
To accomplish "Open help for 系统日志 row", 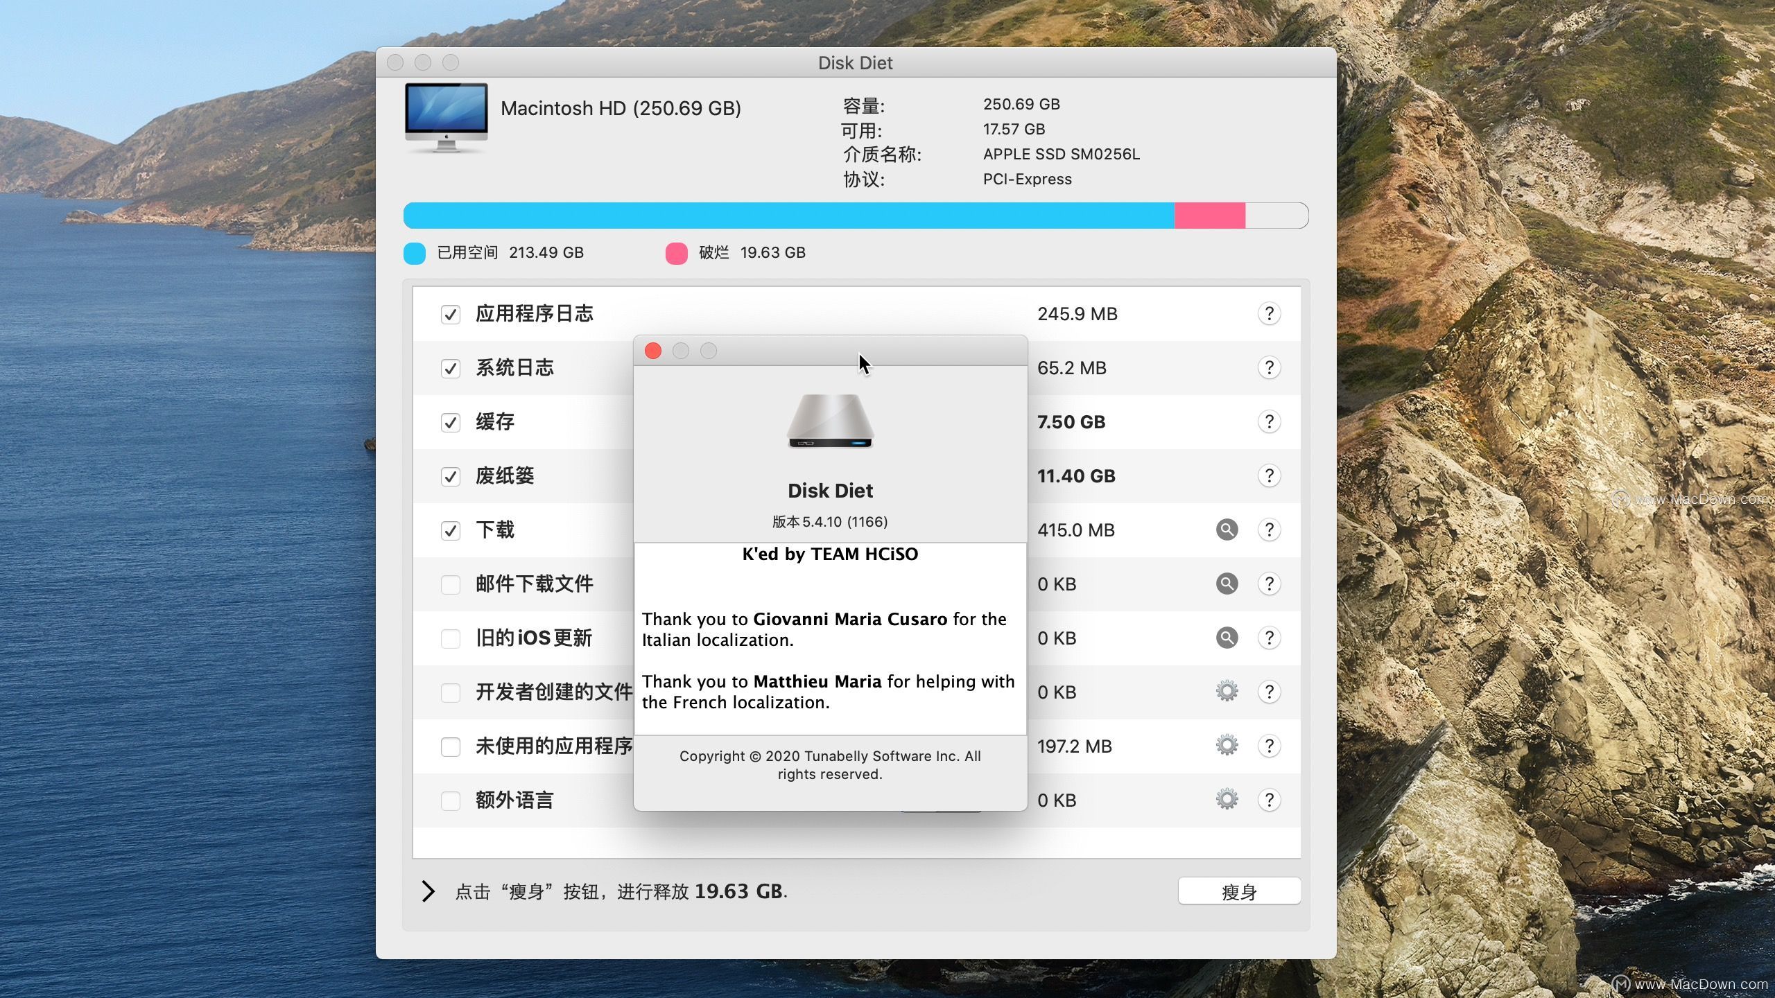I will pyautogui.click(x=1269, y=368).
